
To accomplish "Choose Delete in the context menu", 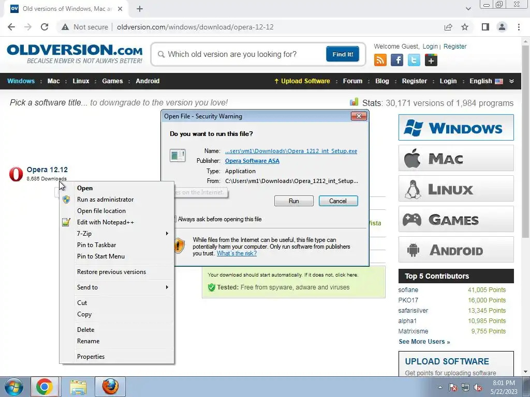I will coord(117,329).
